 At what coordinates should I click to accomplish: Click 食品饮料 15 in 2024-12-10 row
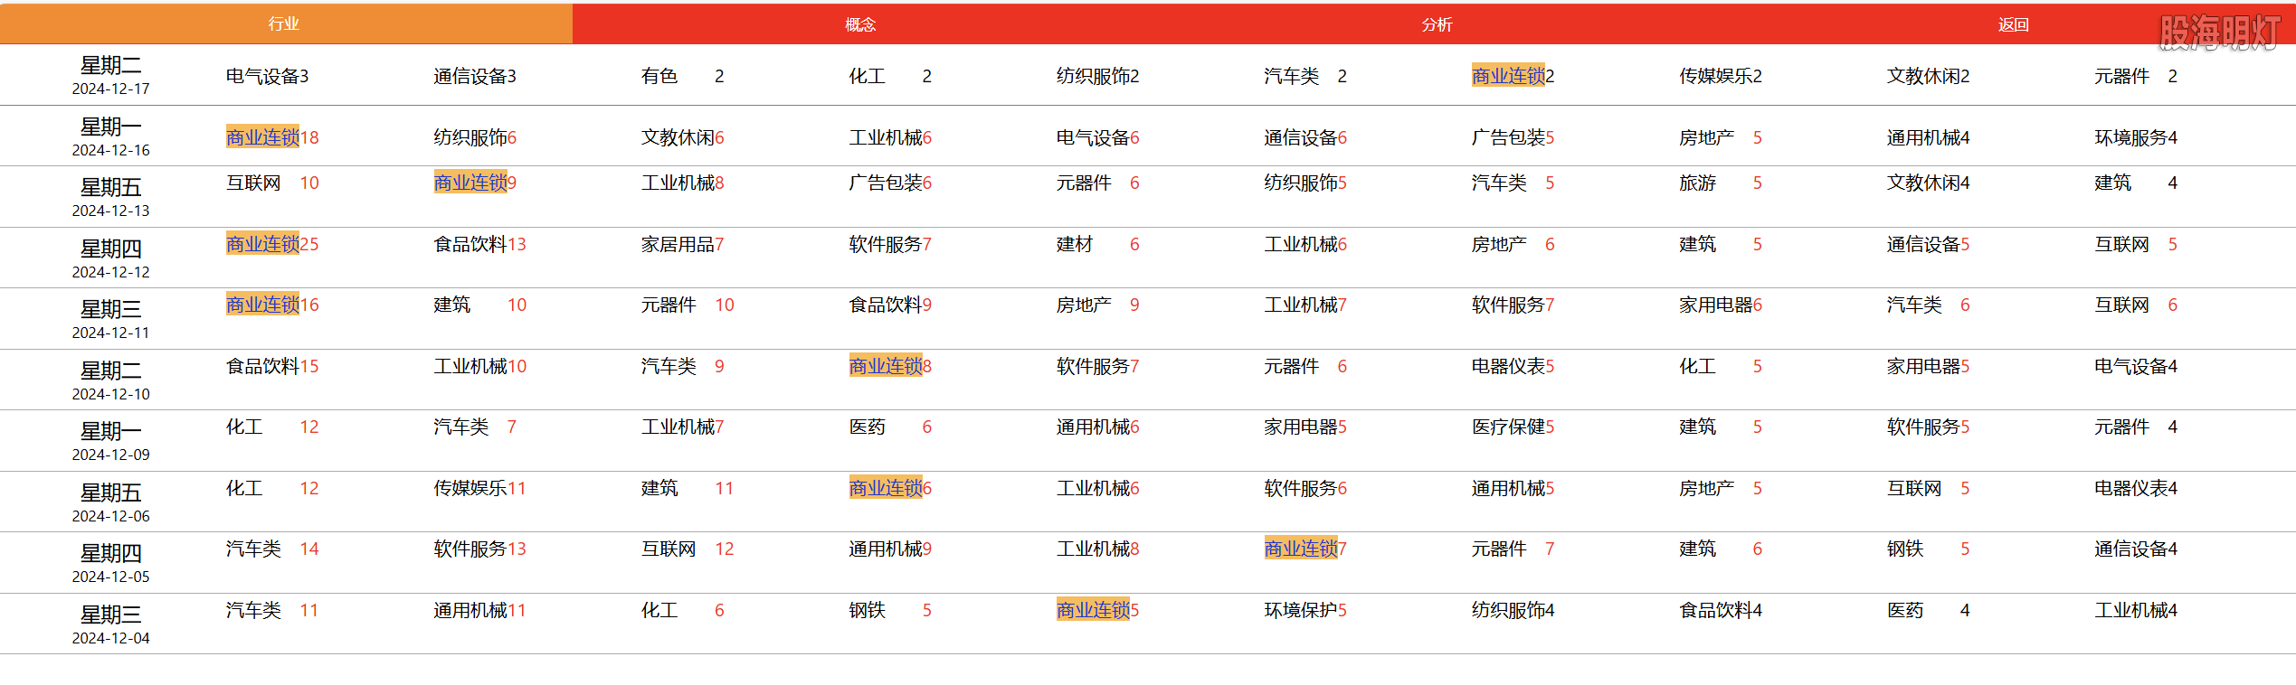pyautogui.click(x=272, y=366)
